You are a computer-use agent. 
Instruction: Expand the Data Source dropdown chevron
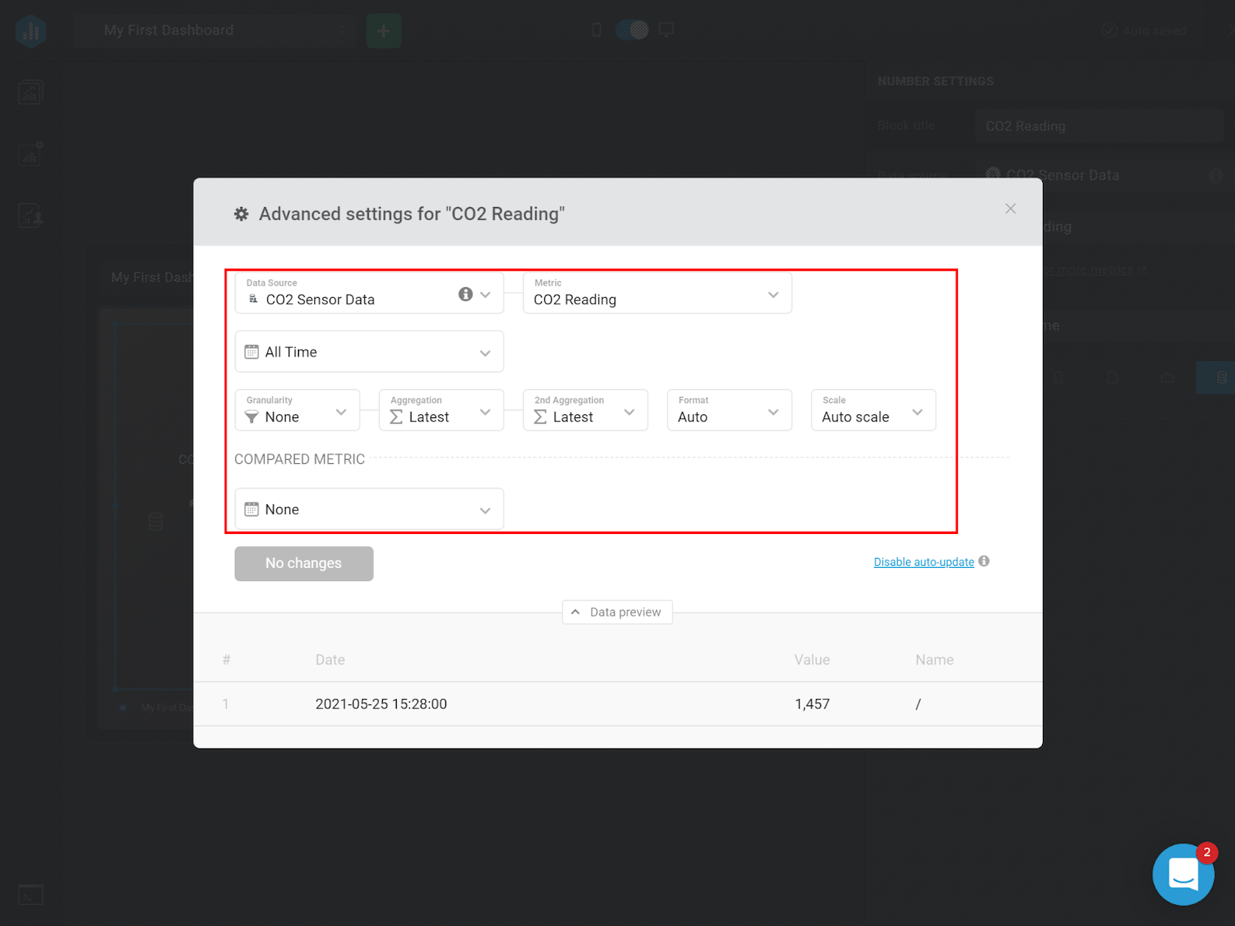point(486,294)
